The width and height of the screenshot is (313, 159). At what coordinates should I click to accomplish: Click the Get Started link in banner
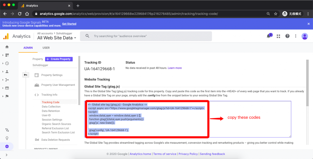(x=69, y=24)
